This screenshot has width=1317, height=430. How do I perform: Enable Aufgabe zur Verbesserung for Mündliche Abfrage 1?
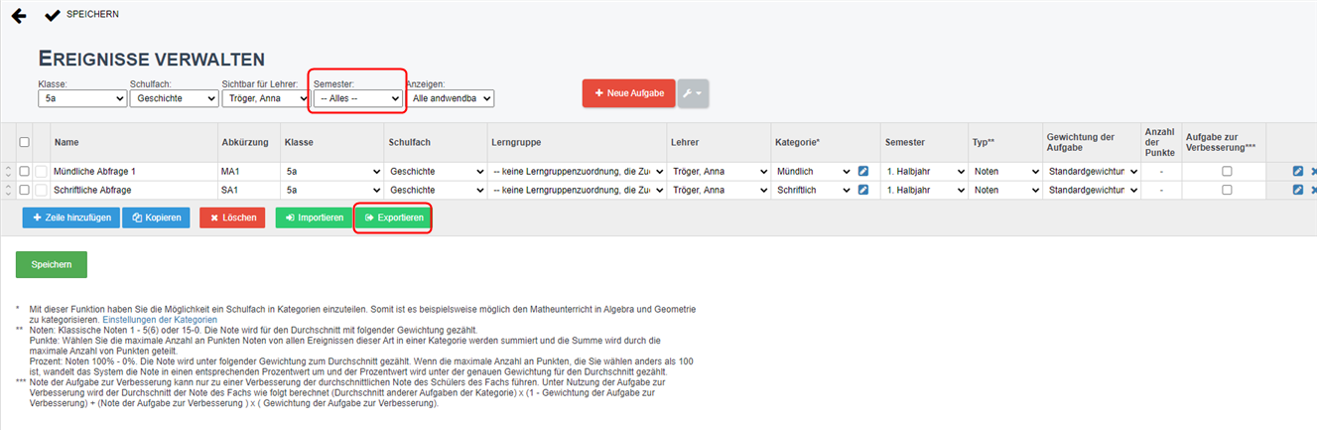pos(1227,172)
